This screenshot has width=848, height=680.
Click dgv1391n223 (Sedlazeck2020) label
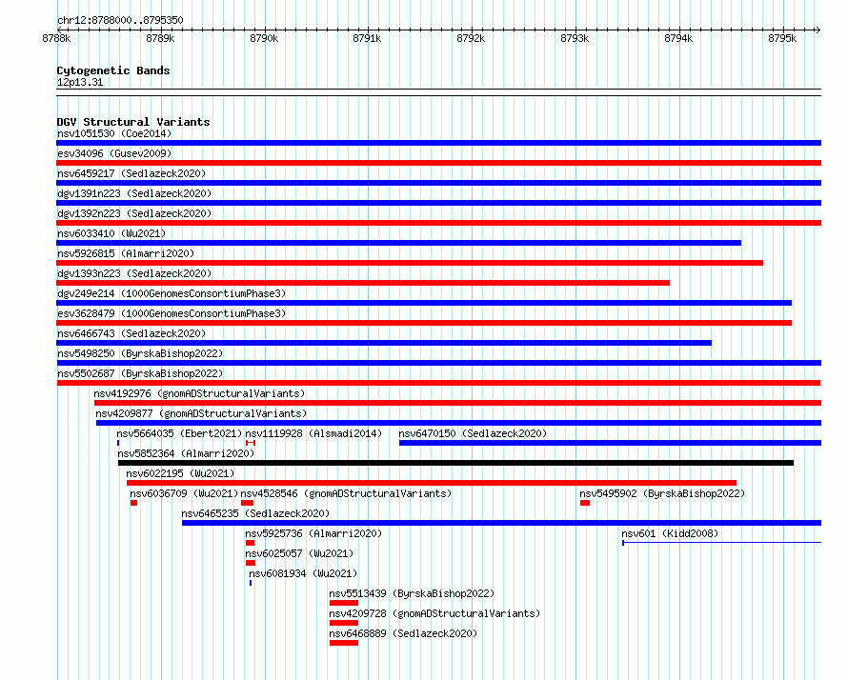click(x=134, y=193)
